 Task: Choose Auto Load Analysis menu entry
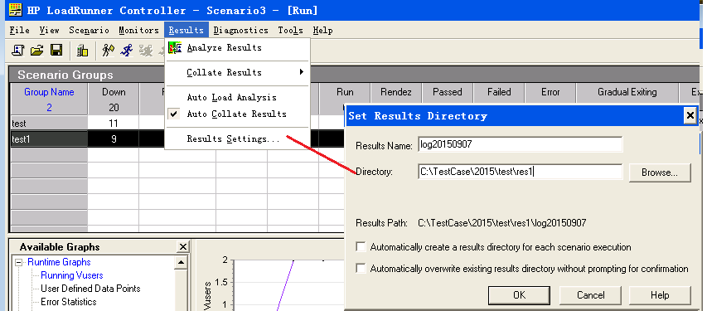pos(237,98)
